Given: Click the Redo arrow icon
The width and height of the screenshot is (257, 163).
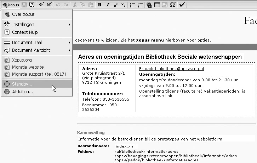Looking at the screenshot, I should [x=66, y=5].
